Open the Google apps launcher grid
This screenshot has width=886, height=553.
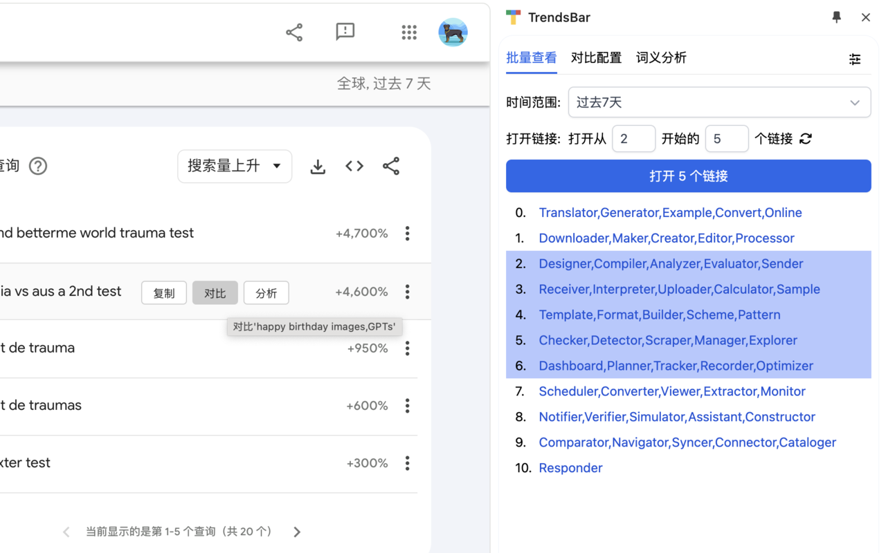(x=409, y=32)
